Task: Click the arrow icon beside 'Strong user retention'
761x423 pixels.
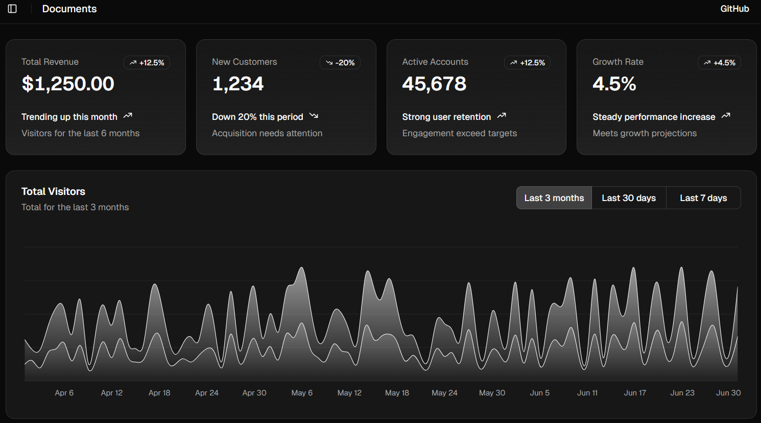Action: click(x=502, y=116)
